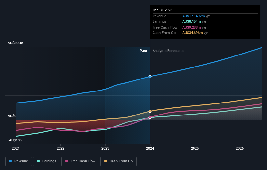Select the orange Cash From Op point at 2024
The width and height of the screenshot is (267, 170).
tap(150, 111)
